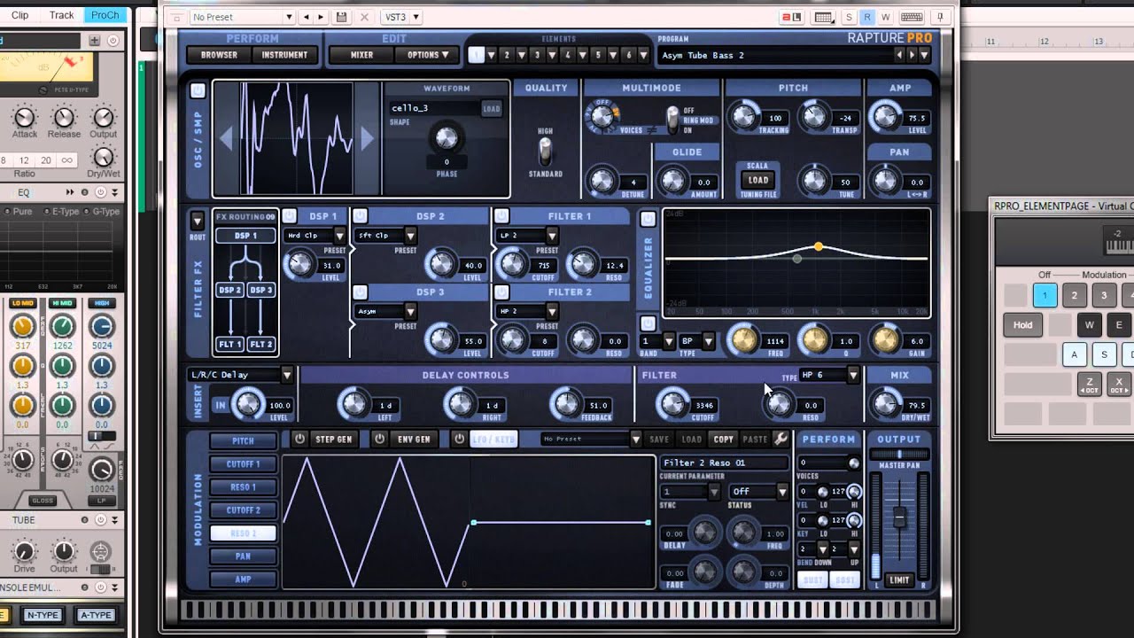The image size is (1134, 638).
Task: Click the red compact-view icon in plugin header
Action: coord(791,17)
